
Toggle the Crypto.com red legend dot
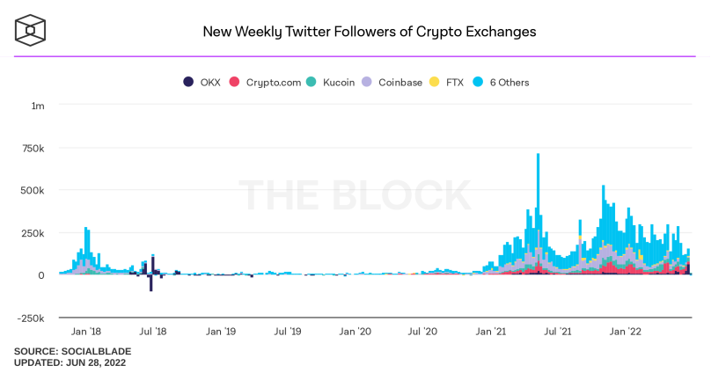[x=234, y=82]
